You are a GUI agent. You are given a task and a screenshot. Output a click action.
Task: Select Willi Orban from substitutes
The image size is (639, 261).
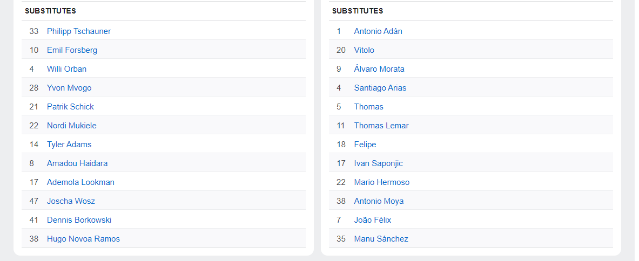point(66,69)
